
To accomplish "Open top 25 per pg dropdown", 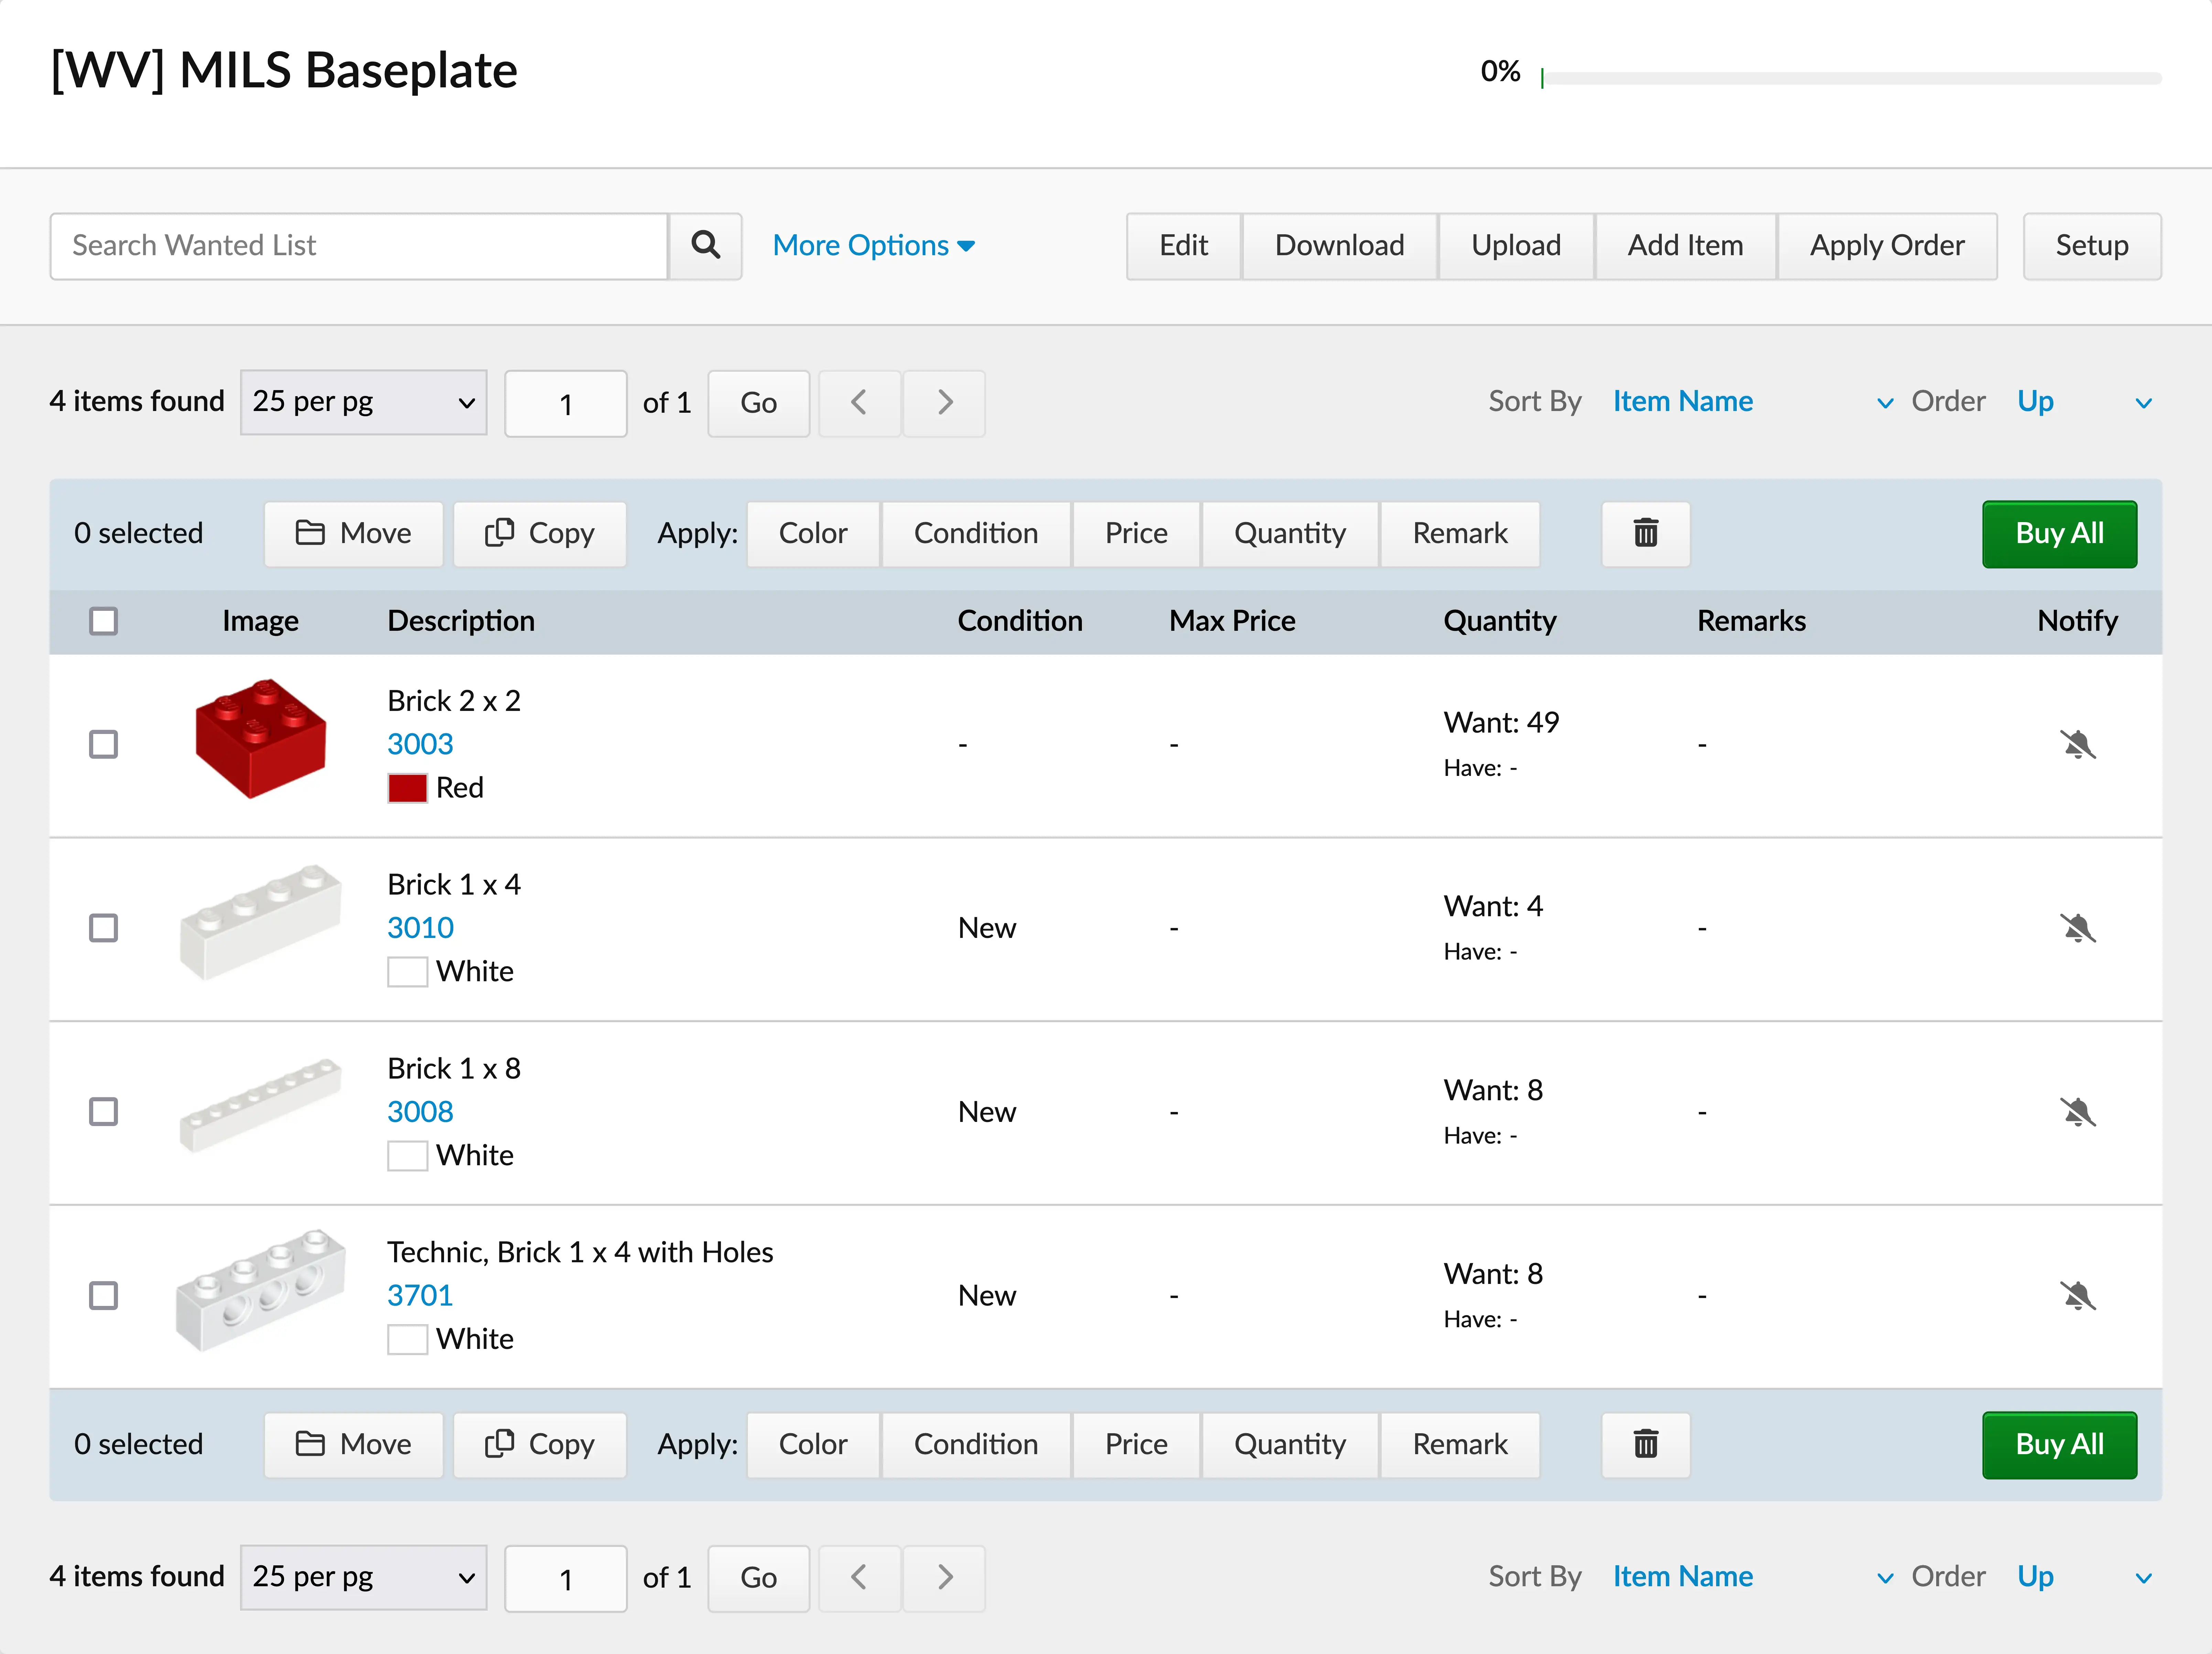I will pyautogui.click(x=364, y=403).
